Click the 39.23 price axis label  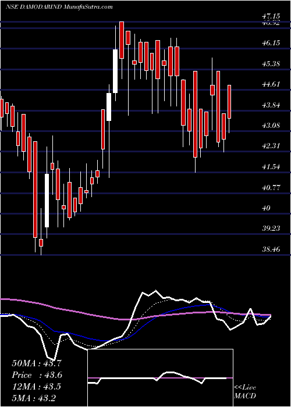tap(271, 229)
